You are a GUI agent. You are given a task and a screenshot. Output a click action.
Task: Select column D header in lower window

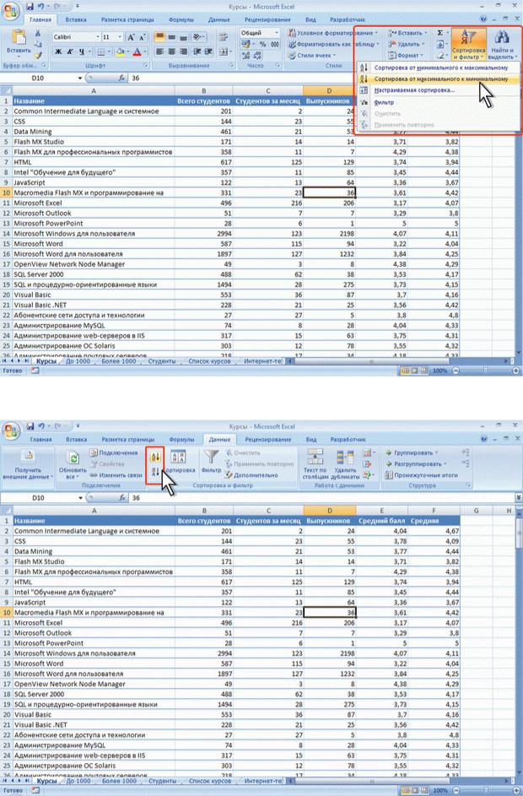click(329, 511)
